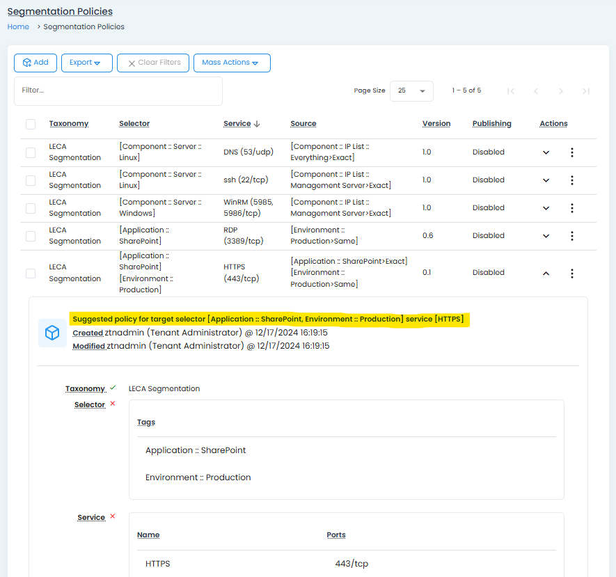616x577 pixels.
Task: Open three-dot actions menu for ssh row
Action: (x=572, y=180)
